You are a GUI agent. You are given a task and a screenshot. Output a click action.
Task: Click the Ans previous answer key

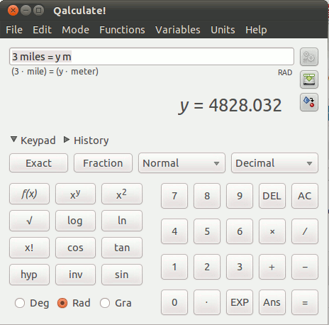[x=272, y=302]
